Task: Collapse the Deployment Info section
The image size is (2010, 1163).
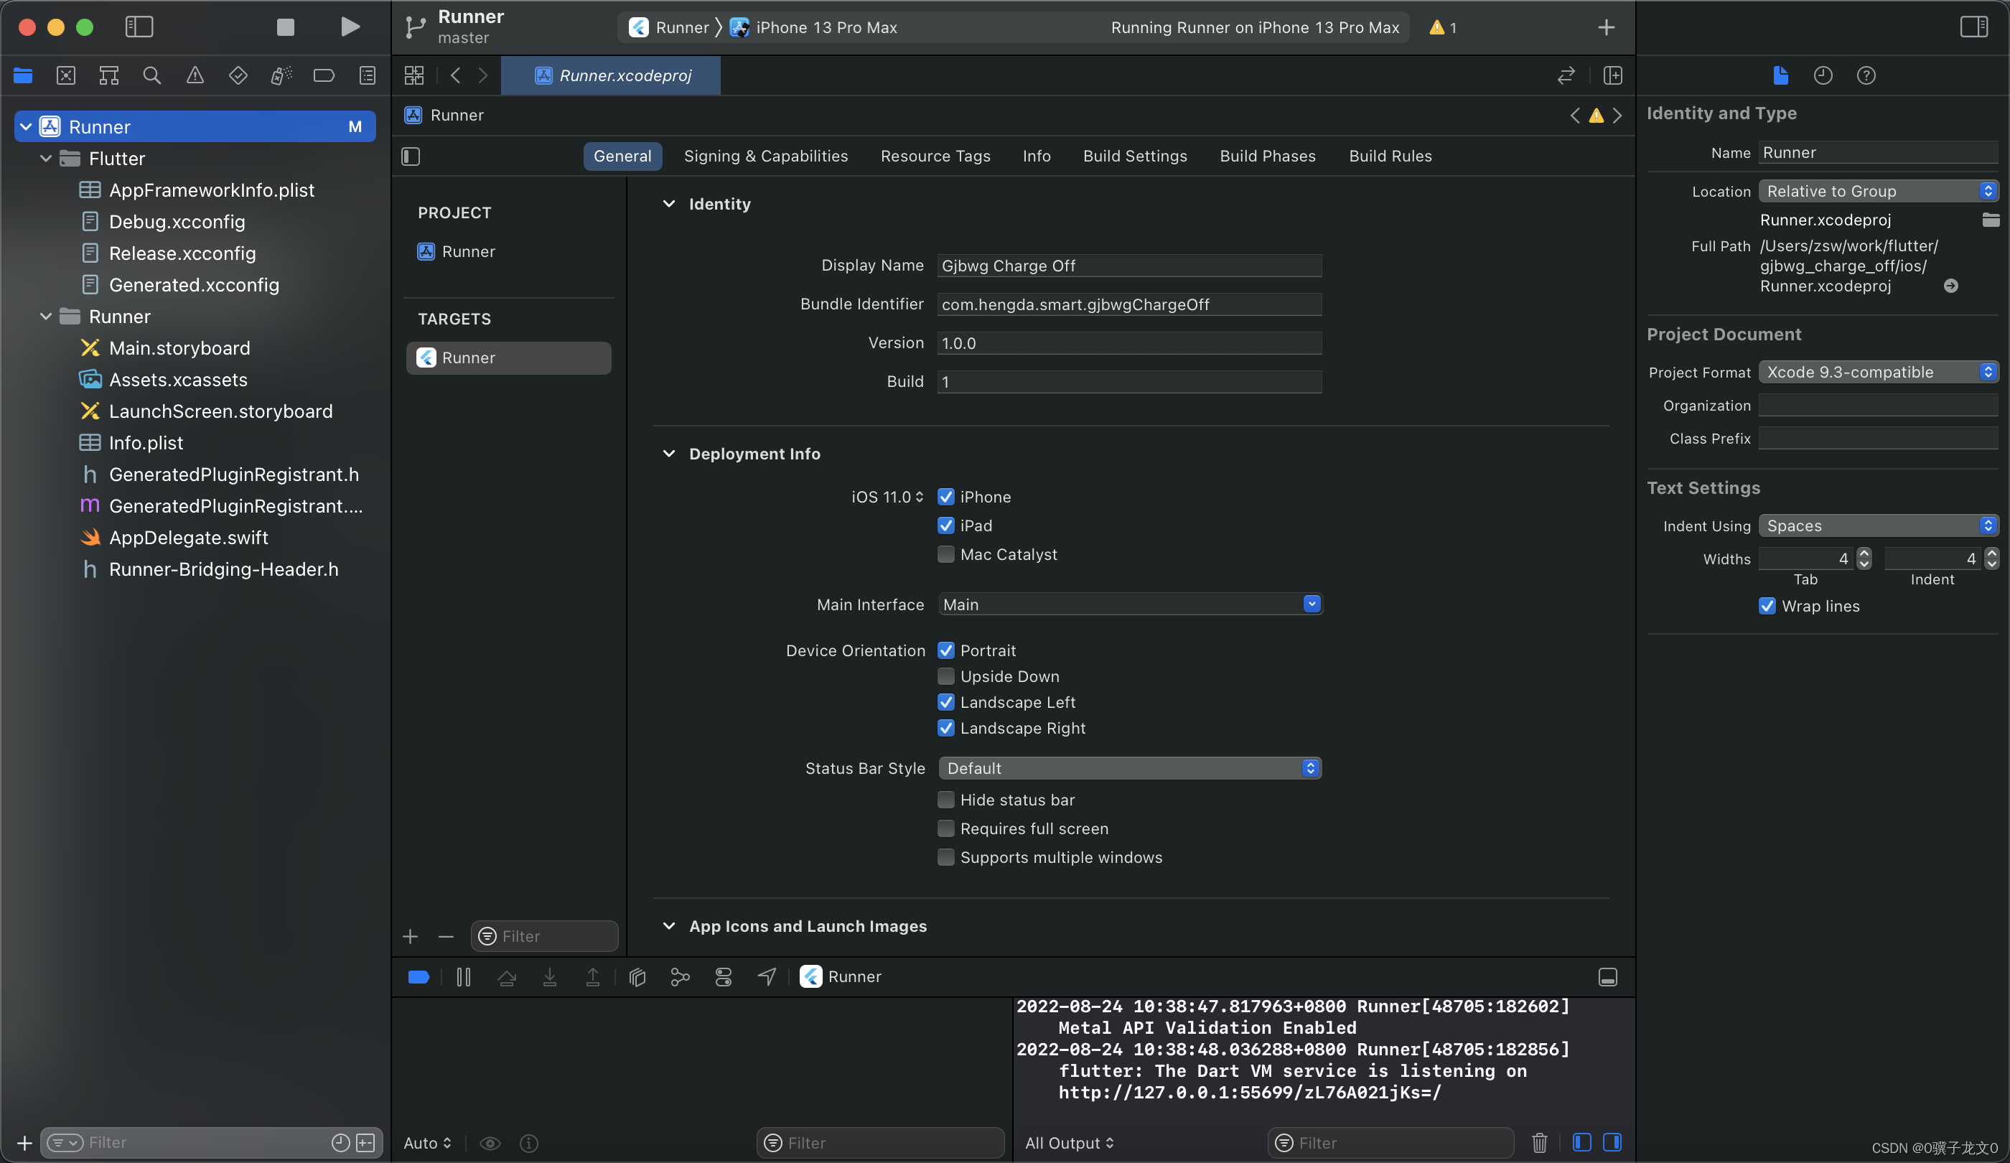Action: (x=669, y=454)
